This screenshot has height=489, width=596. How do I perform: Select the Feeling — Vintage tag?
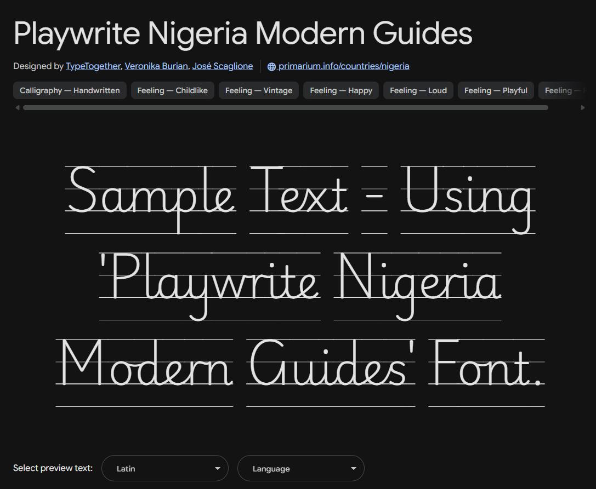pyautogui.click(x=258, y=90)
